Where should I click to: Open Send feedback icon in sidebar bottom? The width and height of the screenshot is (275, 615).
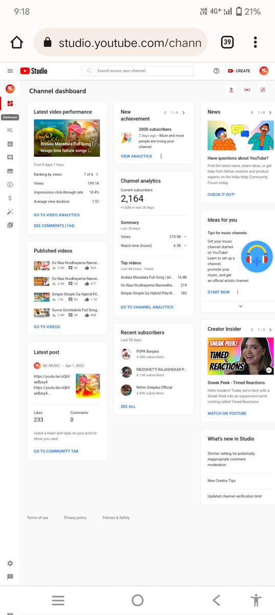(10, 577)
